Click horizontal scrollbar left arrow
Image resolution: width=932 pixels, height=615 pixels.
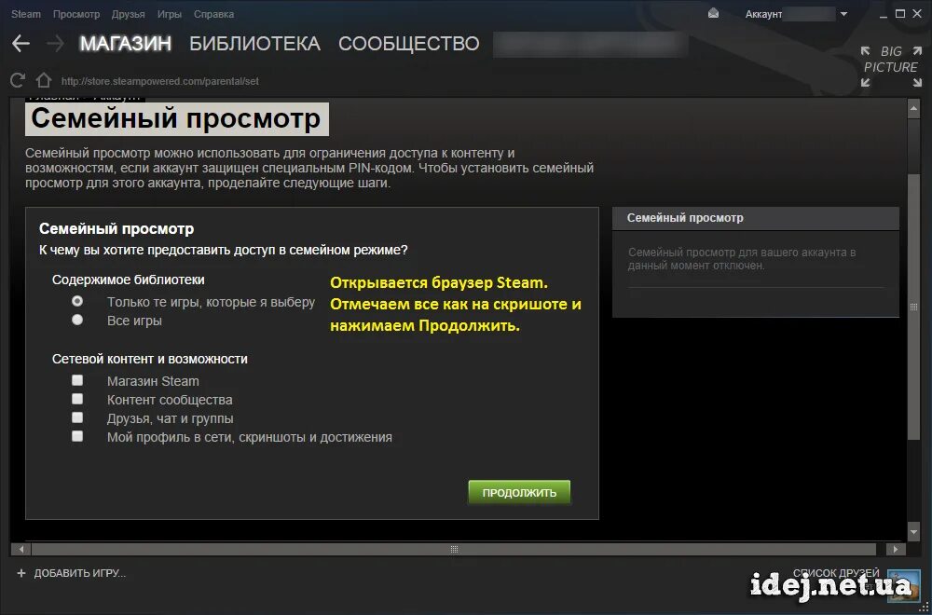pos(21,549)
